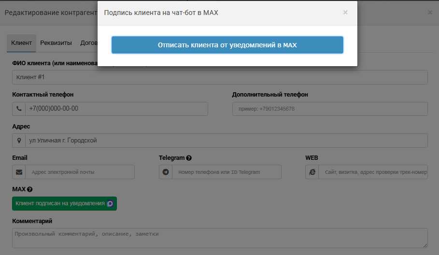This screenshot has width=439, height=255.
Task: Open the Реквизиты tab
Action: tap(56, 43)
